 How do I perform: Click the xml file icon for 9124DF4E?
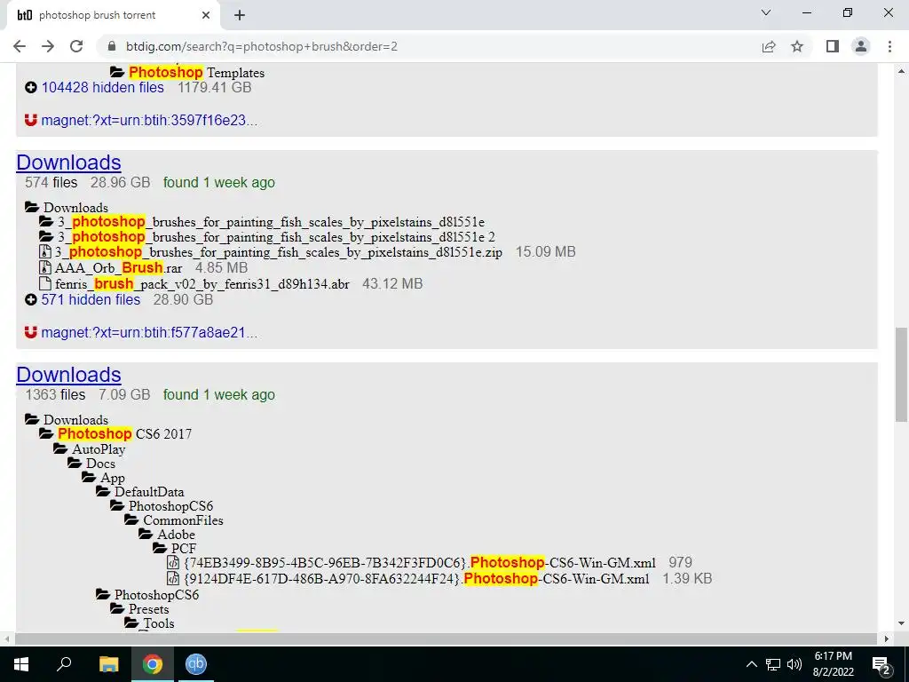[x=173, y=578]
